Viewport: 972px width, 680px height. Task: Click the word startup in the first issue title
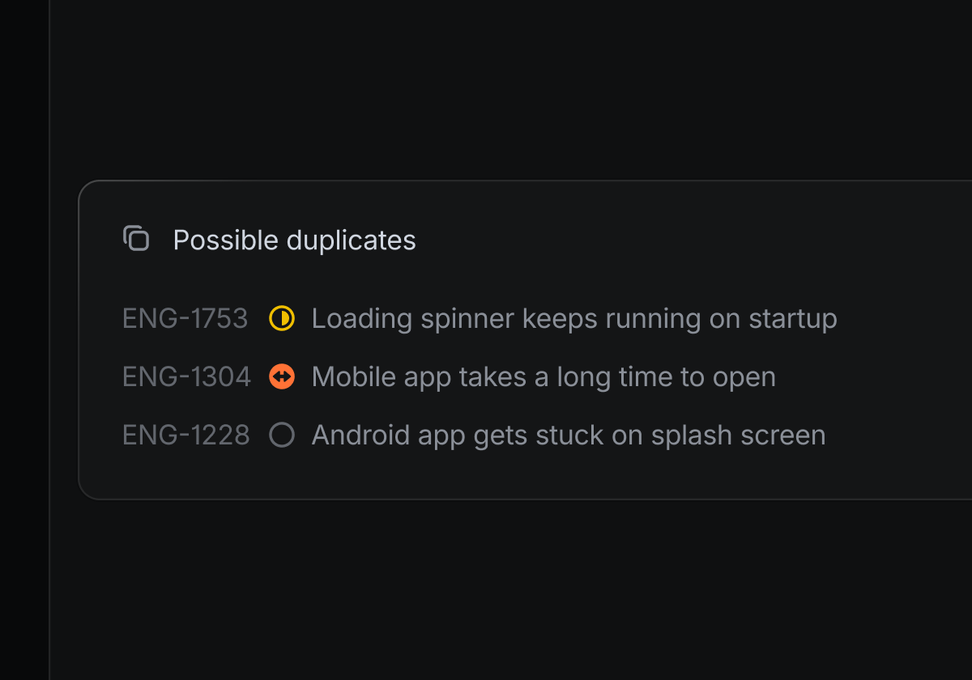[x=792, y=319]
